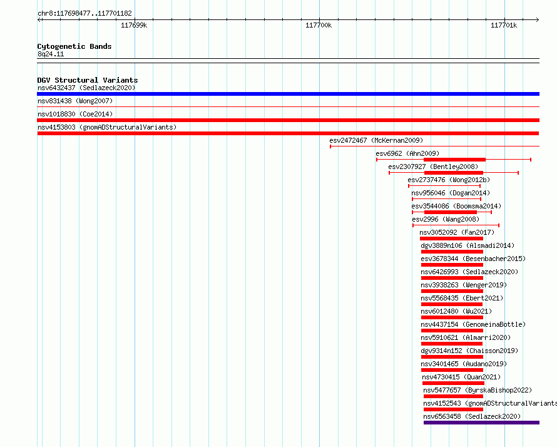Click the 117700k ruler position marker
557x447 pixels.
click(x=319, y=25)
